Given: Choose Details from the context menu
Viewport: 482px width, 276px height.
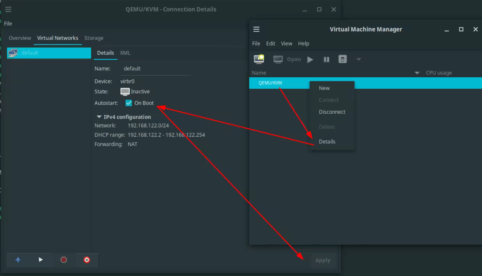Looking at the screenshot, I should [327, 141].
